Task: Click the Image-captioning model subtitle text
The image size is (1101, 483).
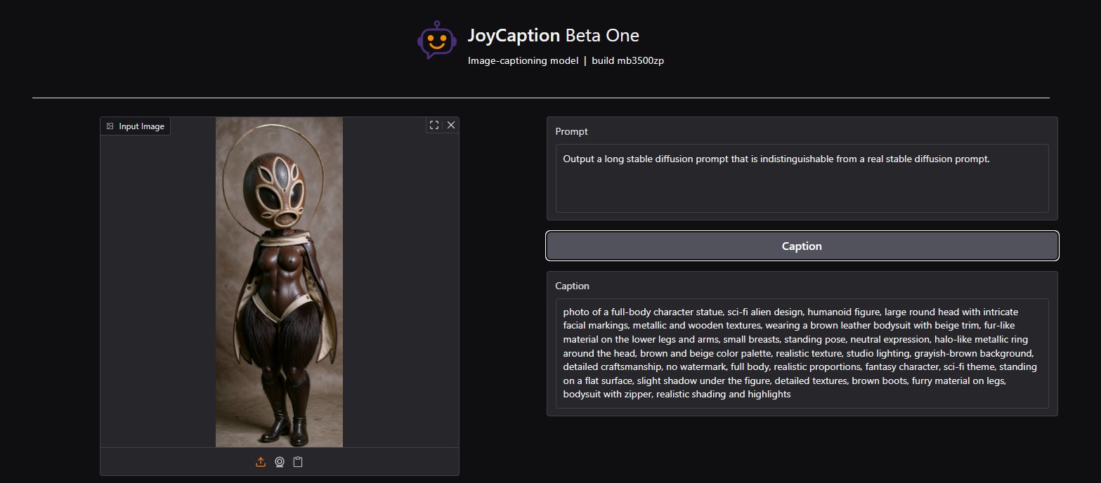Action: tap(522, 60)
